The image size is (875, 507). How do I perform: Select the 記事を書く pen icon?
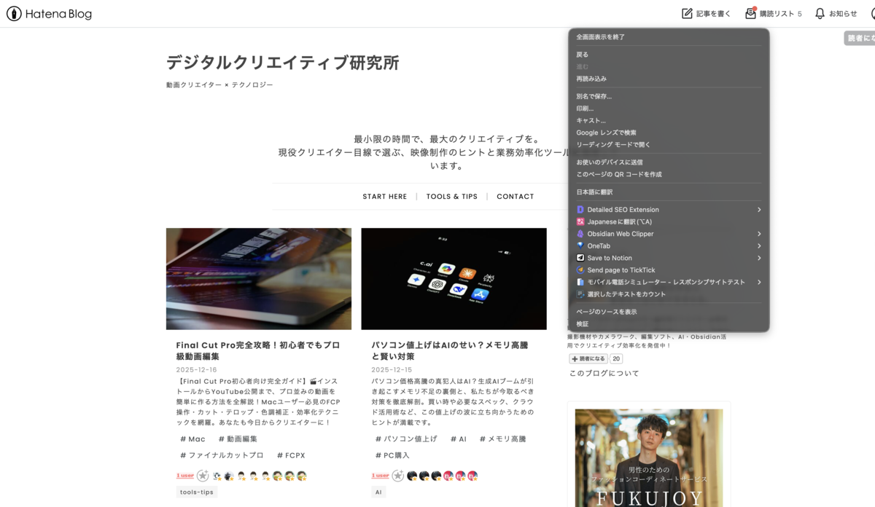tap(686, 13)
